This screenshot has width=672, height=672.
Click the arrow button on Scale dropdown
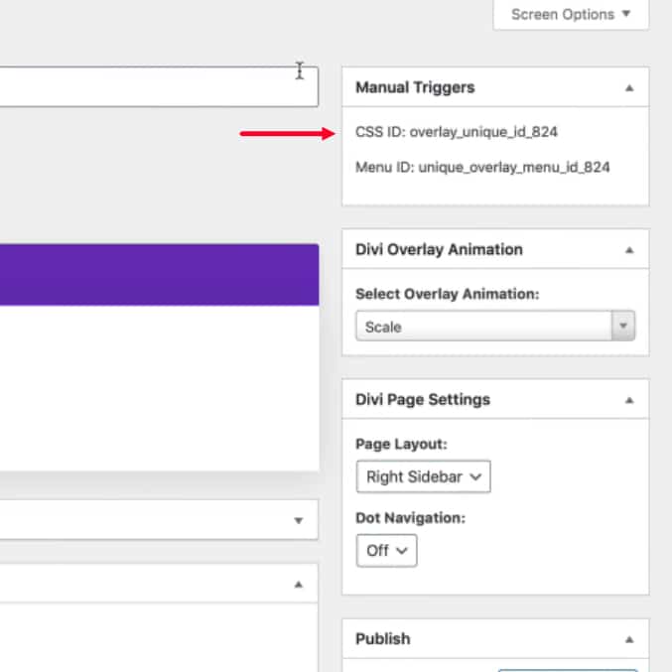click(623, 327)
